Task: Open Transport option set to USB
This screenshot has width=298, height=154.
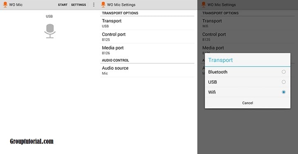Action: (x=147, y=23)
